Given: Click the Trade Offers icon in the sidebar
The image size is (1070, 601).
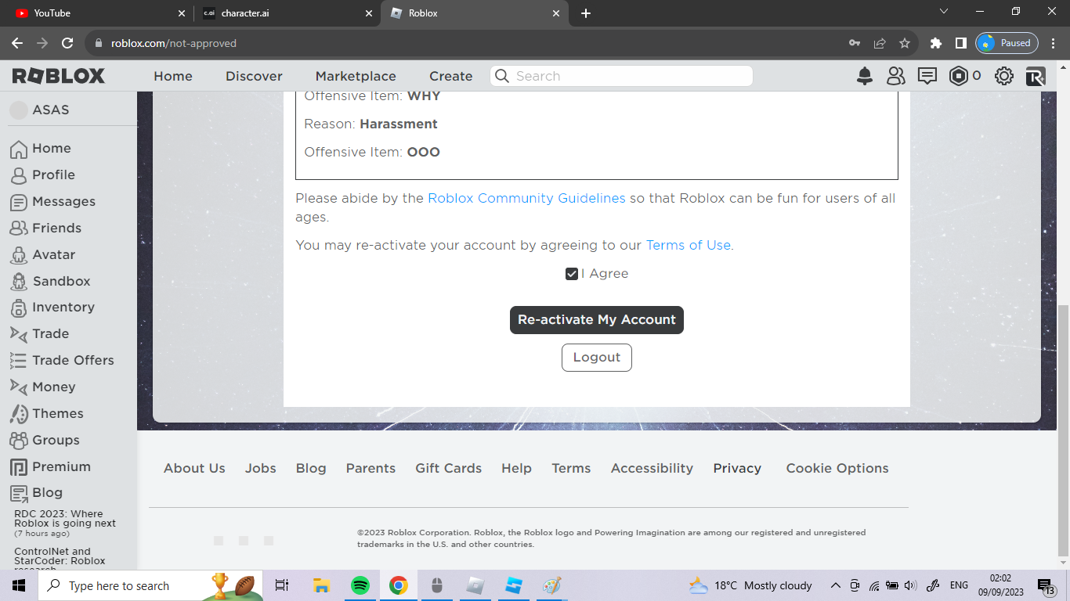Looking at the screenshot, I should pos(19,361).
